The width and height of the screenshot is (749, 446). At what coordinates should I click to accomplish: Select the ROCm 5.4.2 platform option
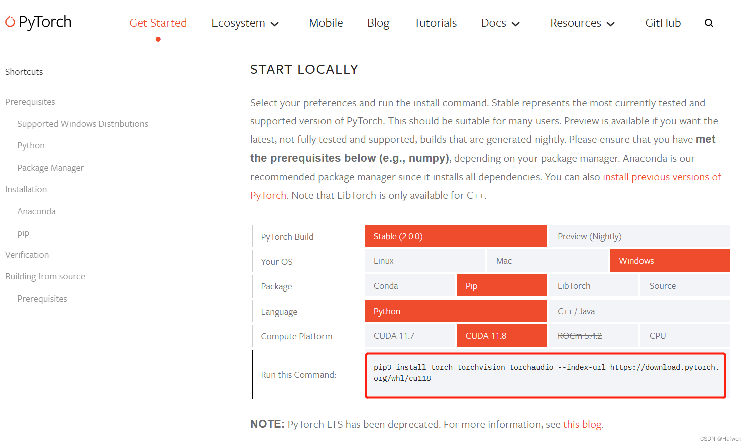click(593, 335)
